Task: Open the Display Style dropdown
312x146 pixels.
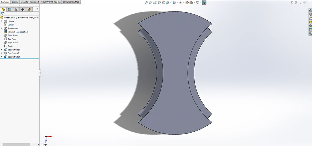Action: [x=174, y=2]
